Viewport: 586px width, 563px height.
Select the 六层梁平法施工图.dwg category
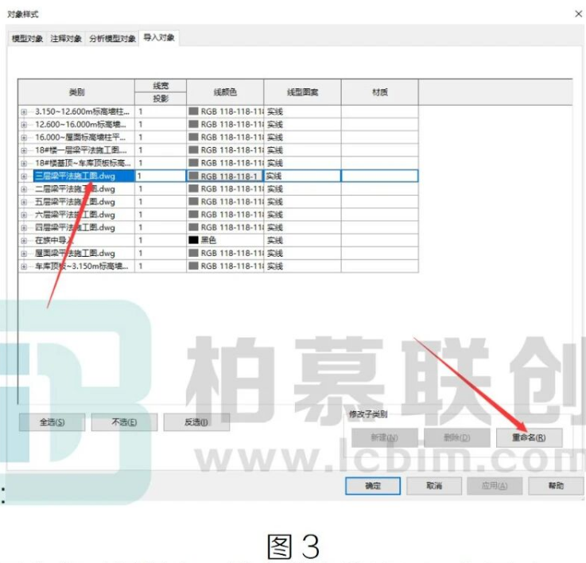(x=75, y=215)
